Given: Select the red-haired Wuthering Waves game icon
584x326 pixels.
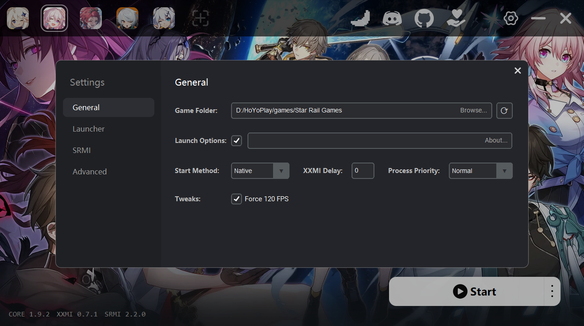Looking at the screenshot, I should 91,18.
